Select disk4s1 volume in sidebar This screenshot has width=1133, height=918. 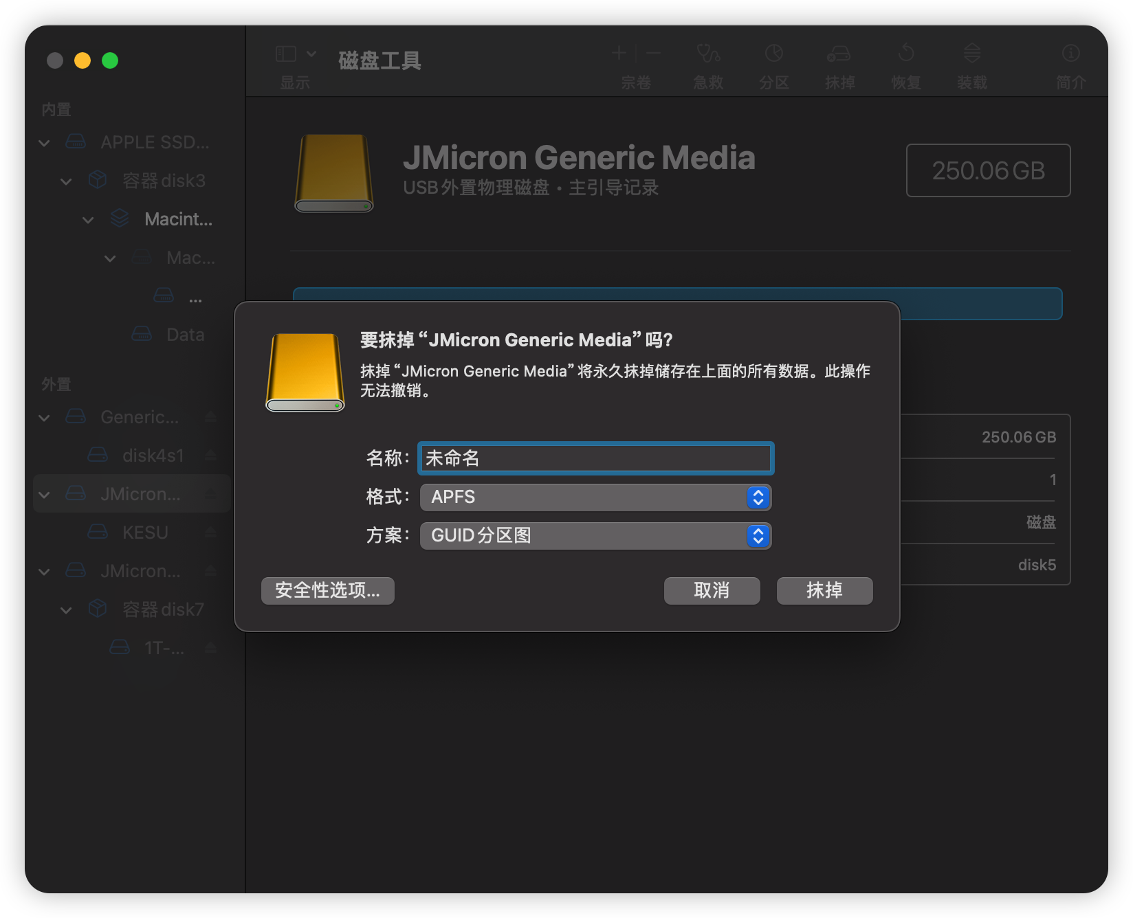[132, 456]
